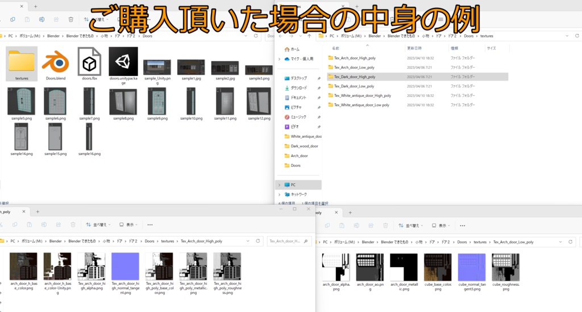Open ダウンロード quick access item
Image resolution: width=582 pixels, height=312 pixels.
296,88
